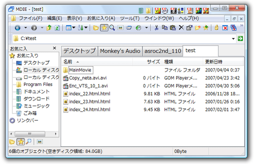Image resolution: width=254 pixels, height=164 pixels.
Task: Click the black X Delete icon
Action: click(x=181, y=28)
